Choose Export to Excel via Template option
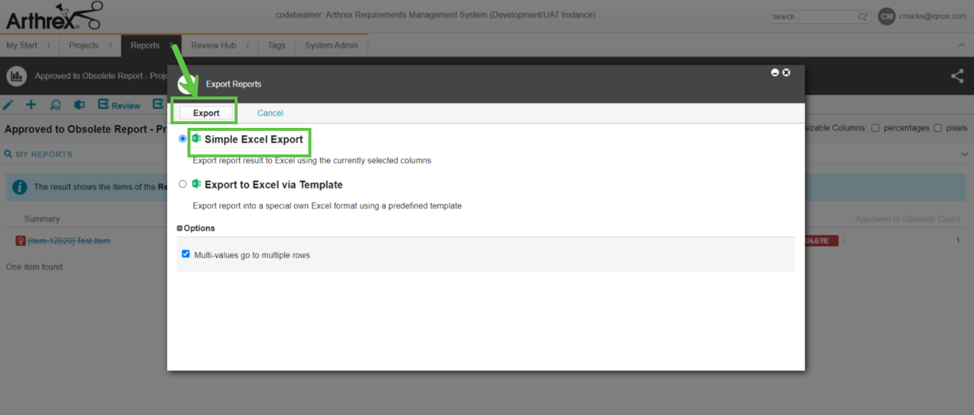The image size is (974, 415). click(x=183, y=184)
